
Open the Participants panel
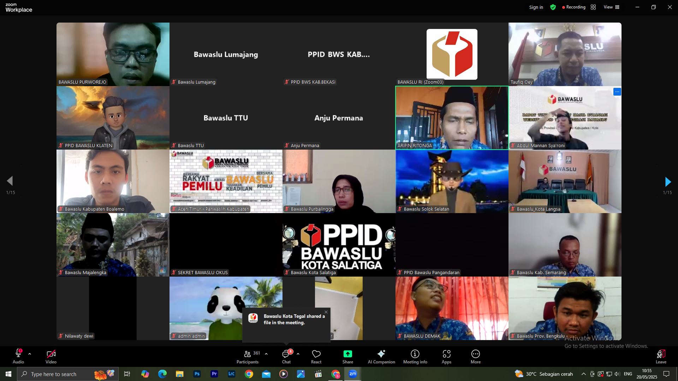[248, 356]
